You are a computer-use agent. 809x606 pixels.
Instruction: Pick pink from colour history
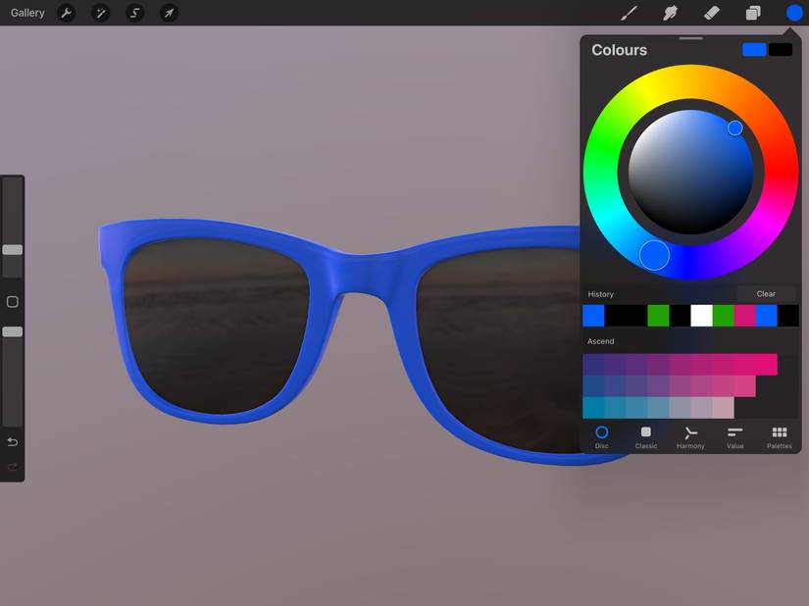(744, 316)
